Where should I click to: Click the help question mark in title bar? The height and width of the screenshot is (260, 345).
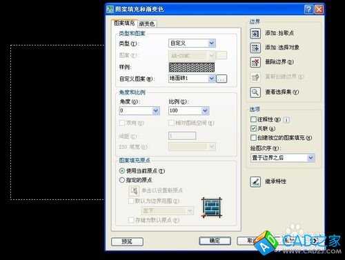(x=308, y=10)
